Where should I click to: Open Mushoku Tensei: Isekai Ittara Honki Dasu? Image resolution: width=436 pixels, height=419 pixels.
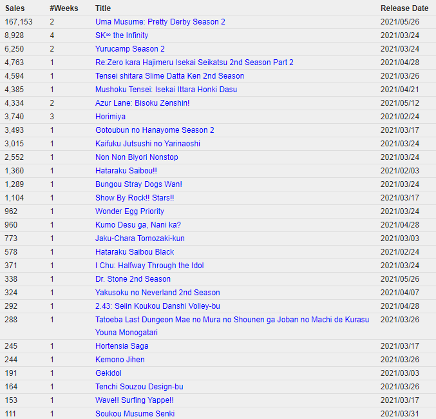(x=166, y=90)
